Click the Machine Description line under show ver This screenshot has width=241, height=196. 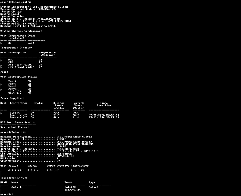(46, 137)
